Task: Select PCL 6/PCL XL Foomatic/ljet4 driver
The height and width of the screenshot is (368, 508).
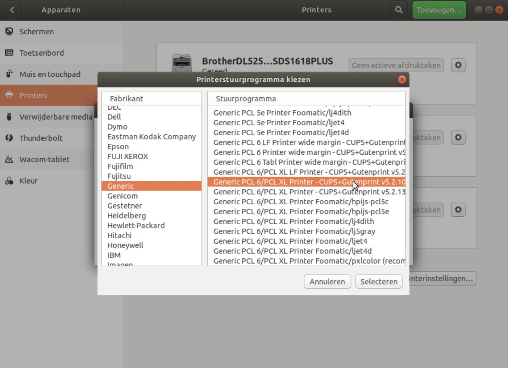Action: (x=306, y=241)
